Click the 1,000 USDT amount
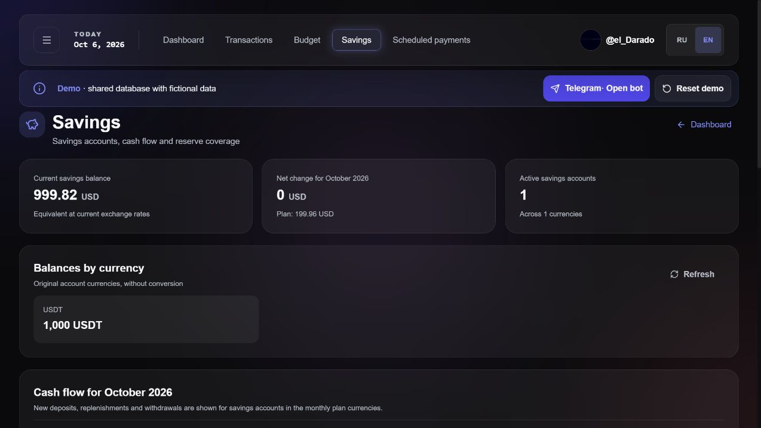The height and width of the screenshot is (428, 761). [x=73, y=325]
